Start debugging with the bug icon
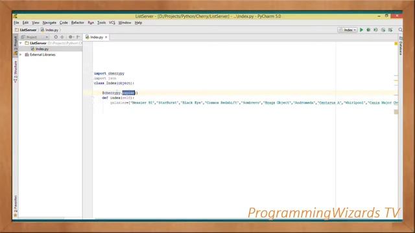415x233 pixels. [368, 30]
